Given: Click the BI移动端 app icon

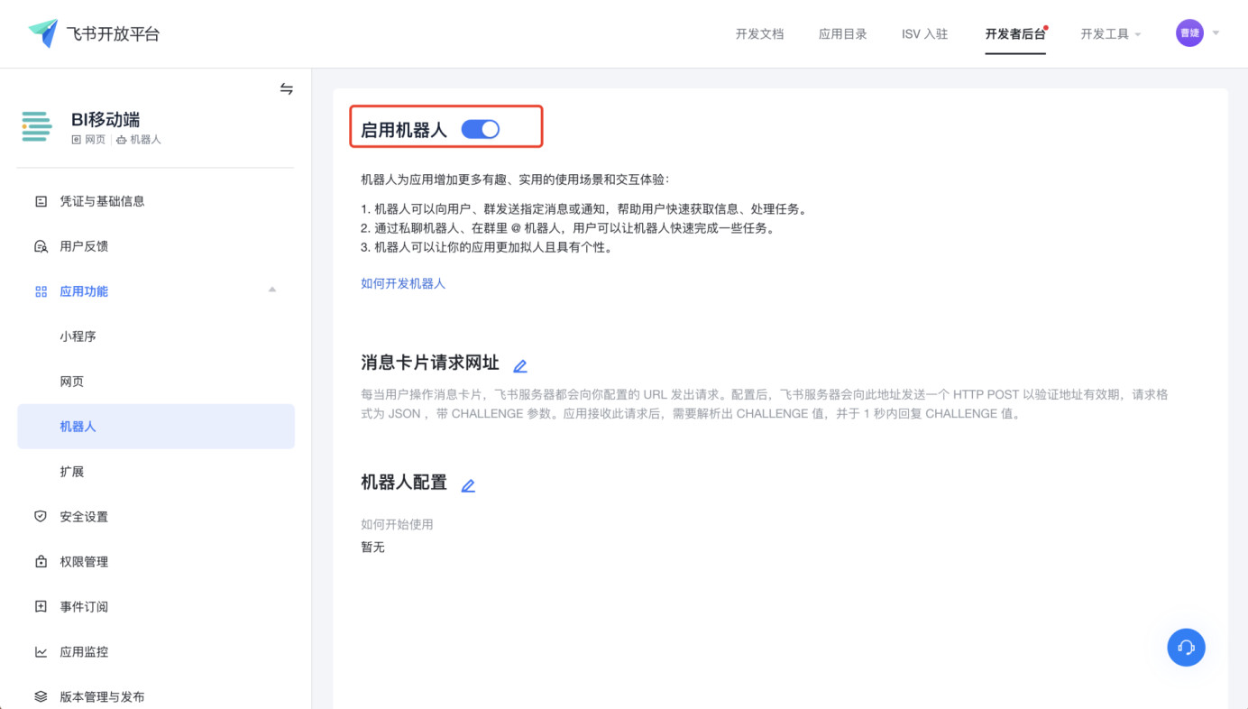Looking at the screenshot, I should point(37,127).
